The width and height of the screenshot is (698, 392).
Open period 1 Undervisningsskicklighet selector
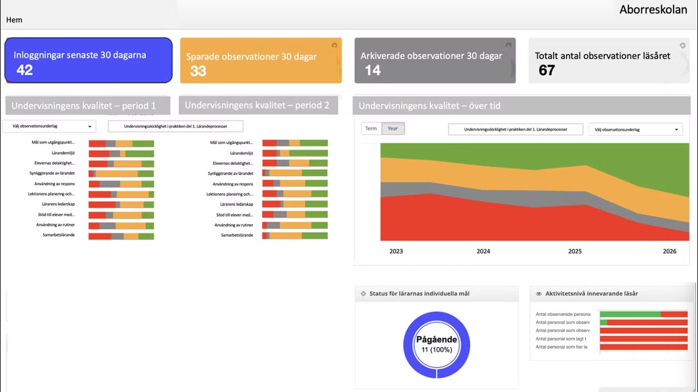pos(175,126)
